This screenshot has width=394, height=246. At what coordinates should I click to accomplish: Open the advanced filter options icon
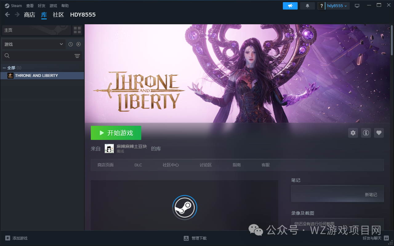[77, 56]
